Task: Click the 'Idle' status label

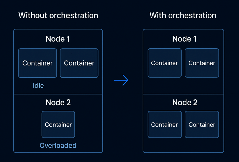Action: pos(38,85)
